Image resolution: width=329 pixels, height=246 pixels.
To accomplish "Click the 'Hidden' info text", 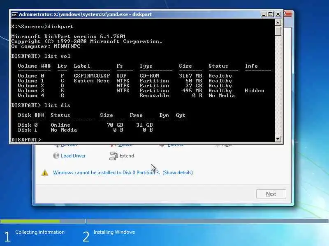I will pyautogui.click(x=255, y=91).
